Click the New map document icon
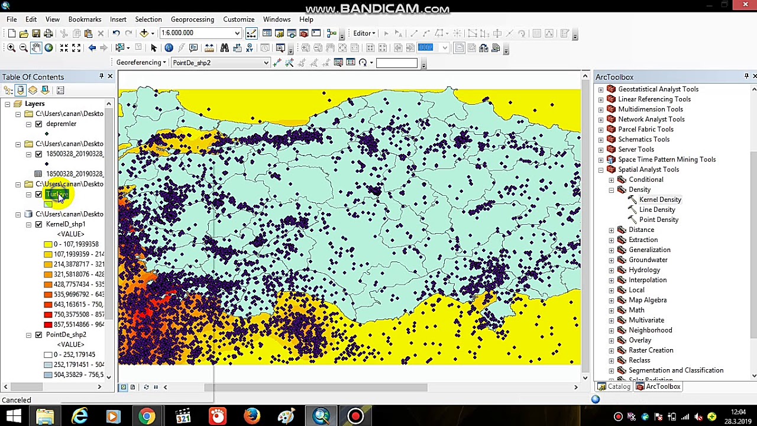 click(11, 33)
